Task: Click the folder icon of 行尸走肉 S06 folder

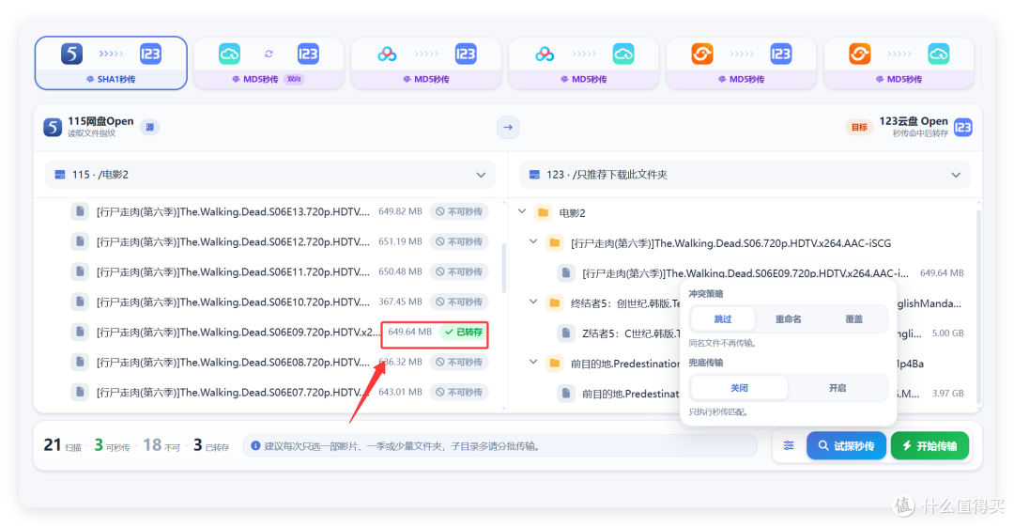Action: pos(555,242)
